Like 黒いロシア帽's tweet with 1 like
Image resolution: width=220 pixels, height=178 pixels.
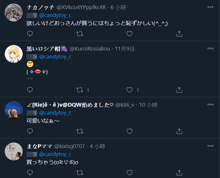click(x=129, y=90)
